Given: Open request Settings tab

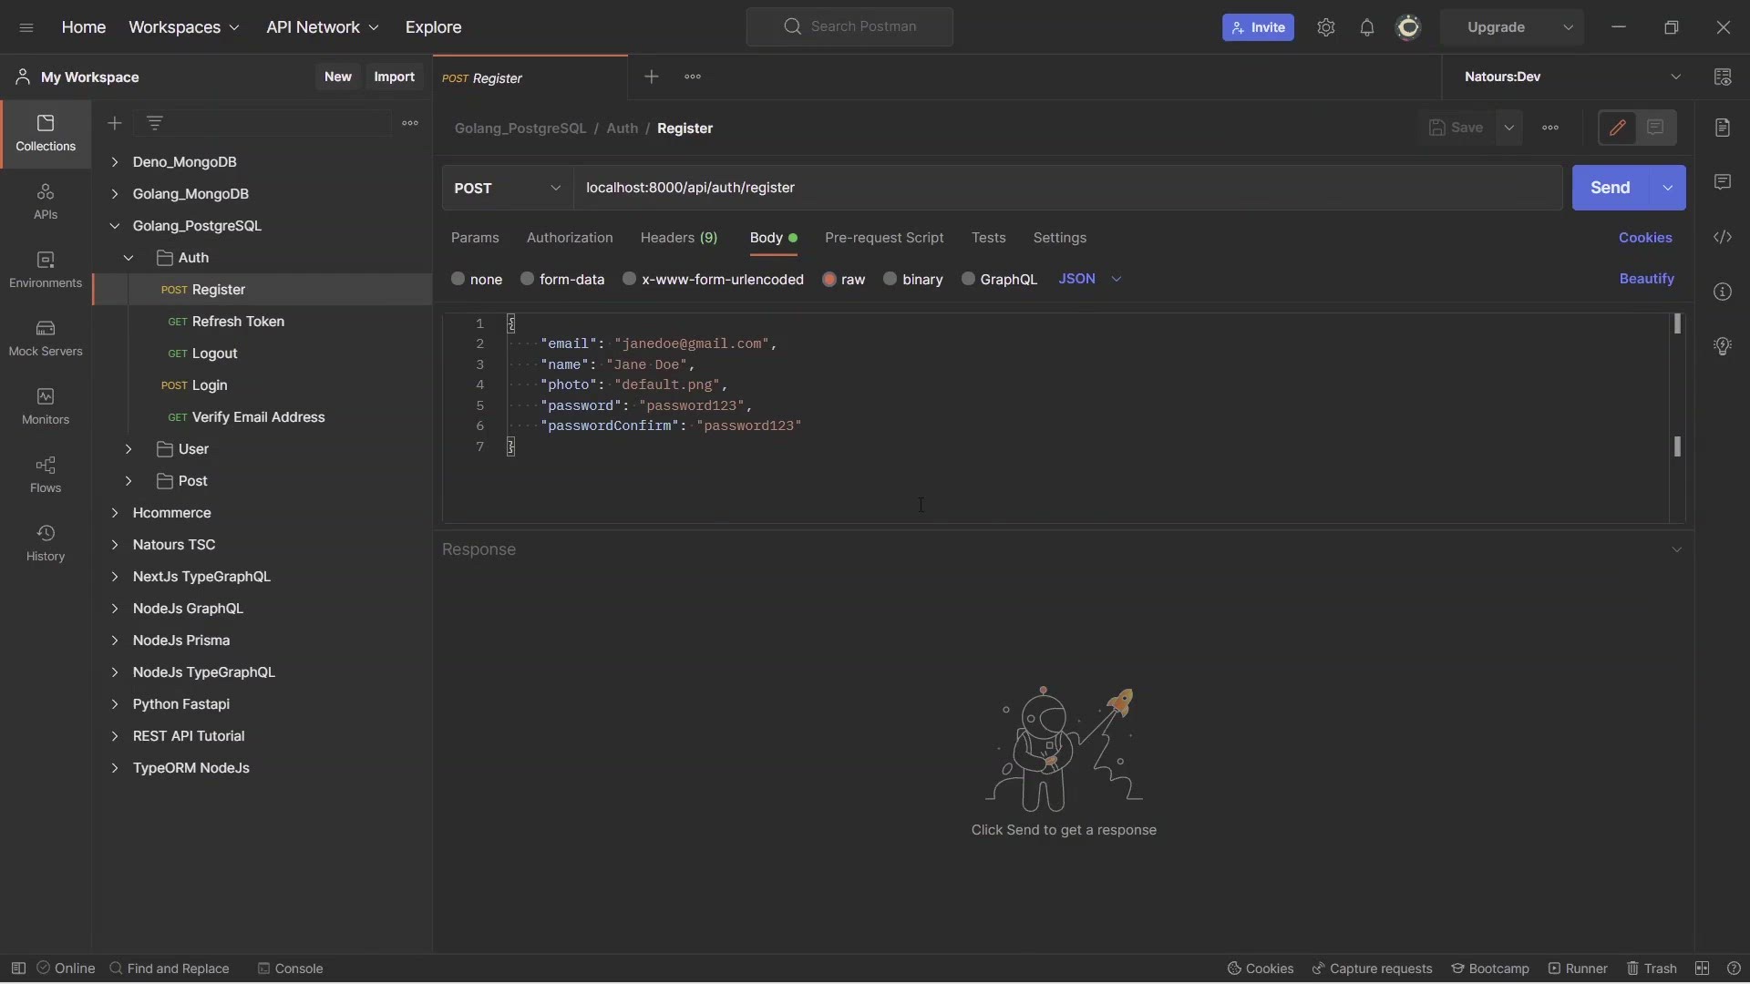Looking at the screenshot, I should tap(1060, 238).
